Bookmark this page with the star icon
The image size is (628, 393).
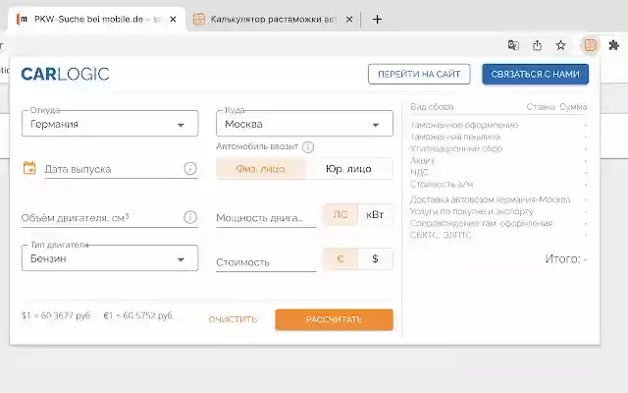tap(560, 45)
